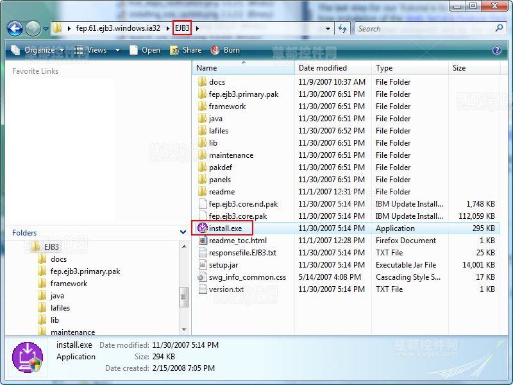Select framework in the folder tree
The width and height of the screenshot is (513, 385).
[x=69, y=284]
